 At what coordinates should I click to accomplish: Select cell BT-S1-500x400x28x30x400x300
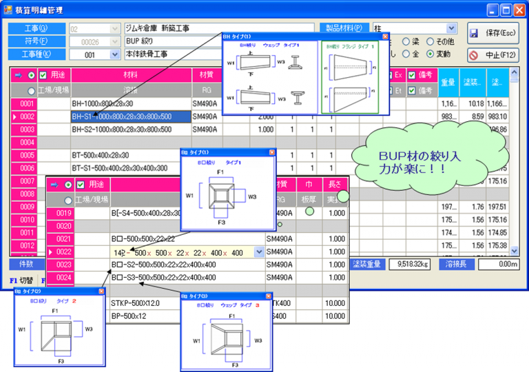(x=125, y=168)
